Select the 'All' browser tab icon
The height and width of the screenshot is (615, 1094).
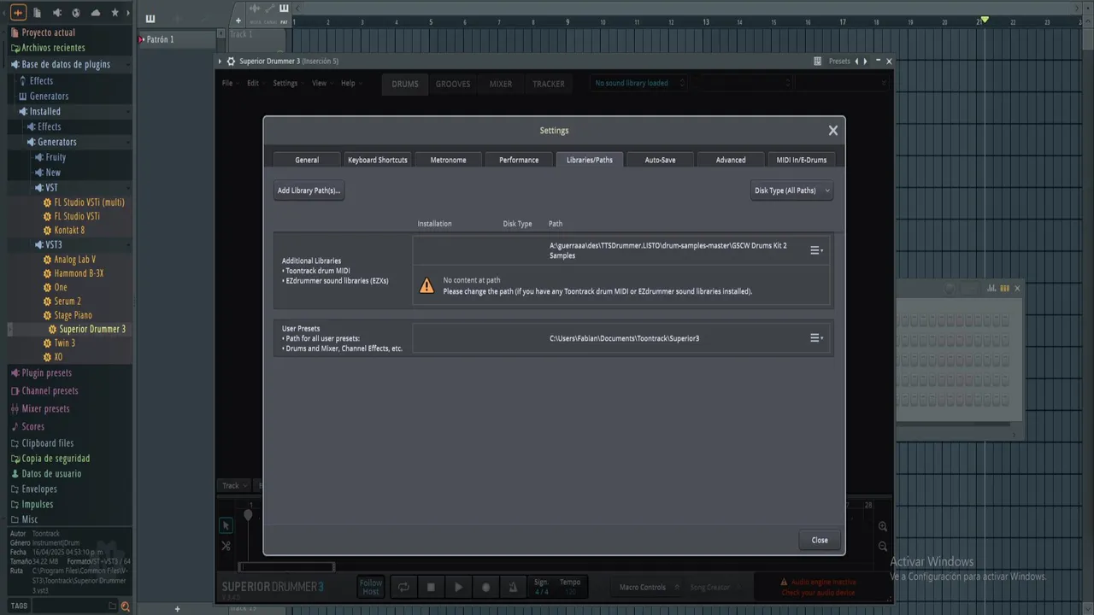pos(17,13)
